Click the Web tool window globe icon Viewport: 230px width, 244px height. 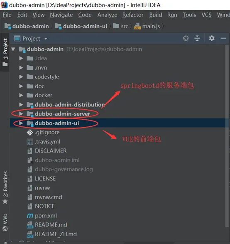pyautogui.click(x=5, y=229)
